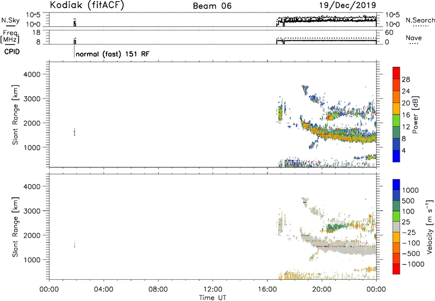Click the "Velocity [m s-1]" color bar label
Screen dimensions: 435x301
(x=430, y=227)
